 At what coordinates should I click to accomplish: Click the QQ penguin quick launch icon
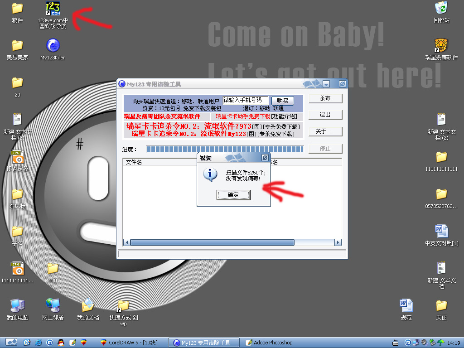pyautogui.click(x=61, y=343)
